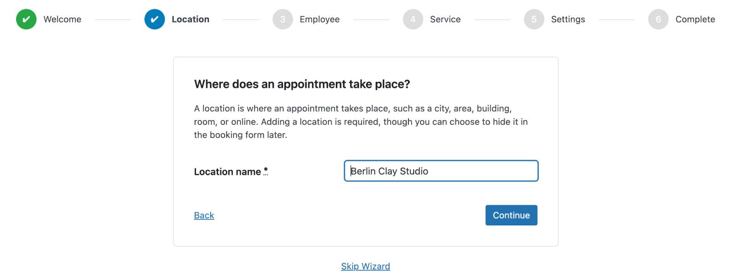Select the Welcome step label
The image size is (736, 277).
tap(63, 19)
